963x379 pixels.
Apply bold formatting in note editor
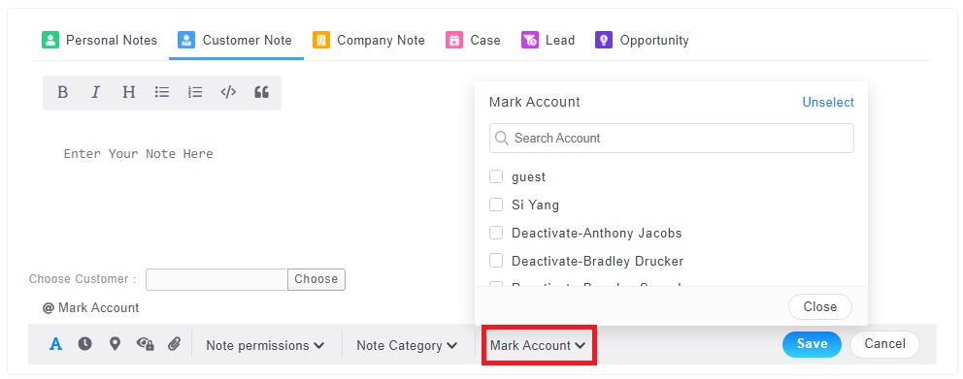tap(62, 93)
